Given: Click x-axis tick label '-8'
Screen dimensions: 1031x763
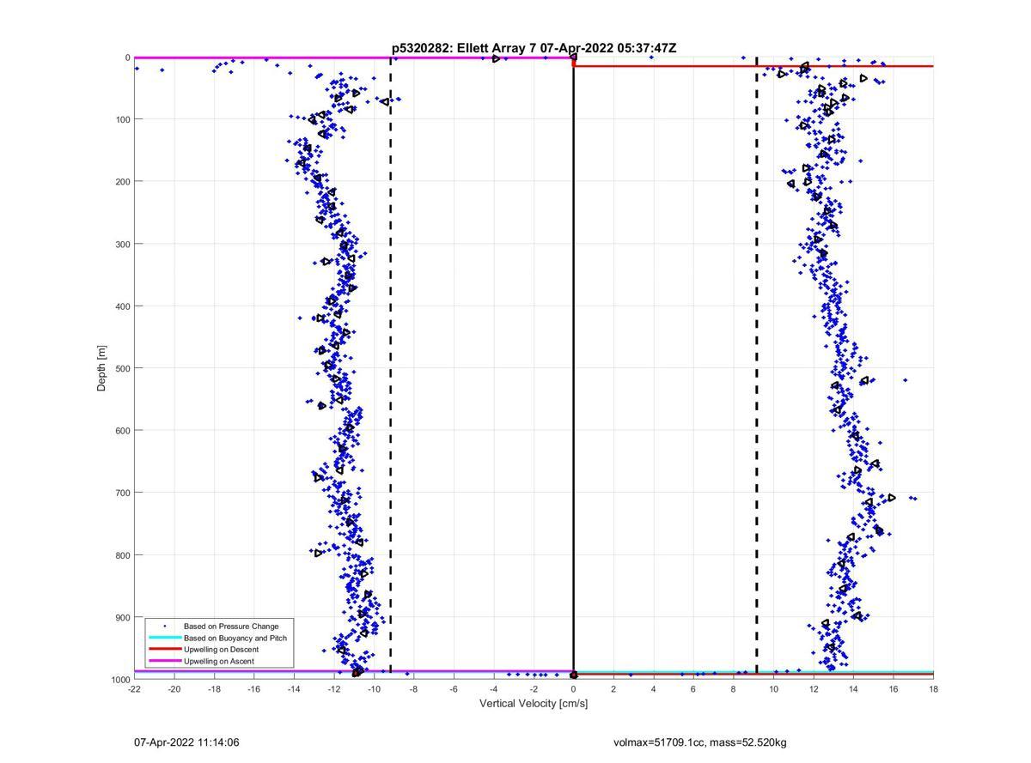Looking at the screenshot, I should [414, 688].
